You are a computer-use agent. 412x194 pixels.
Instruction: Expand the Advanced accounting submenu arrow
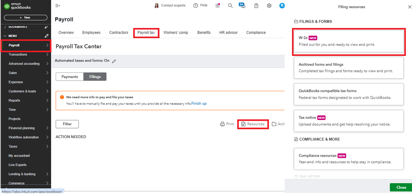click(x=47, y=64)
